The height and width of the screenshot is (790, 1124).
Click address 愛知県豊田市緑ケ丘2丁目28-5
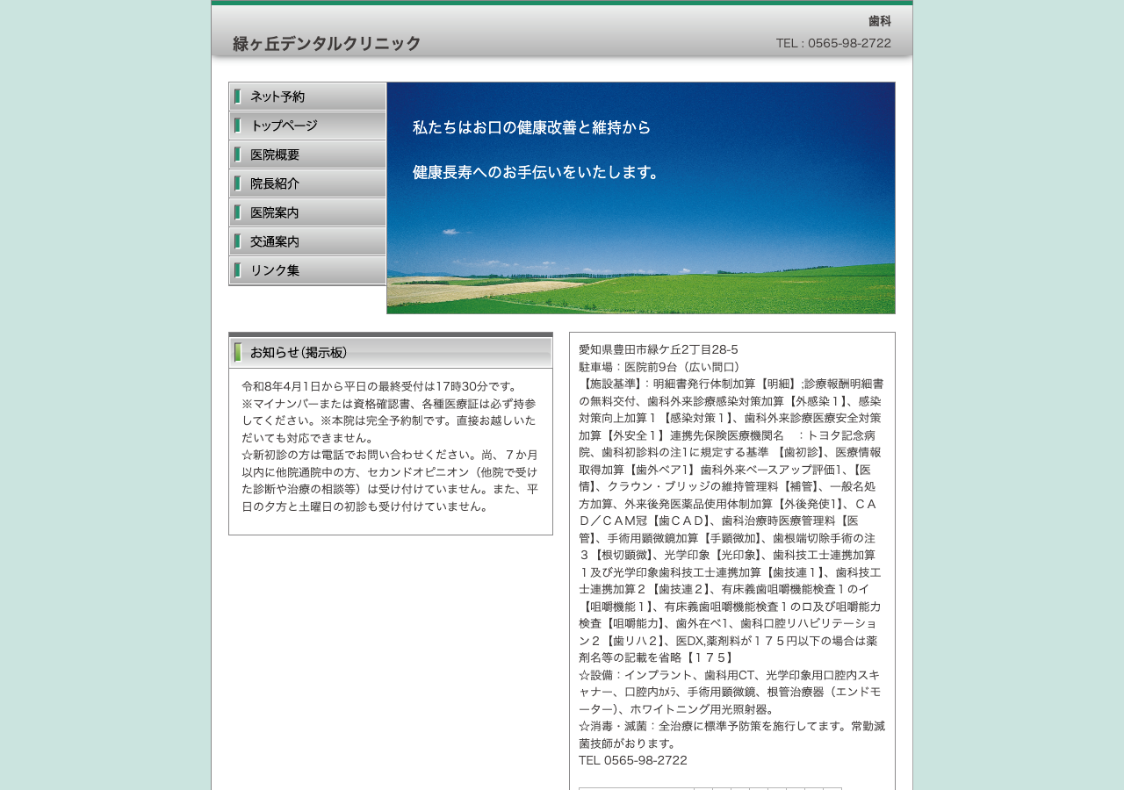click(x=659, y=349)
